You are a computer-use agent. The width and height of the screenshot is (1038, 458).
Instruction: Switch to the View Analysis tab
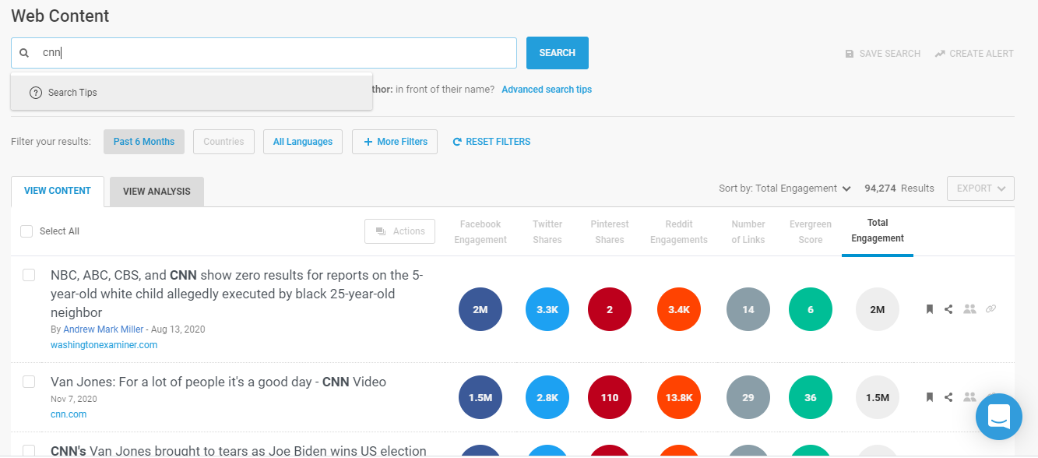click(157, 192)
